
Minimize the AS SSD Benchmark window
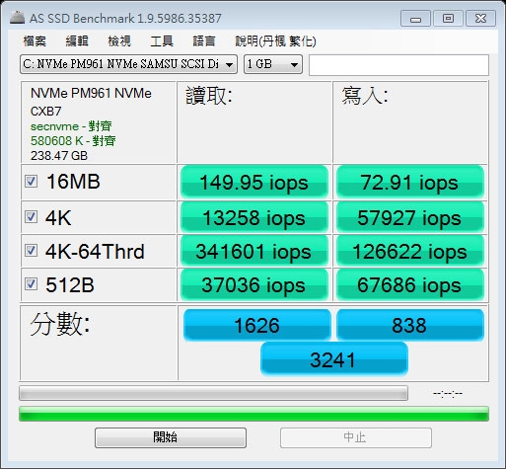415,19
